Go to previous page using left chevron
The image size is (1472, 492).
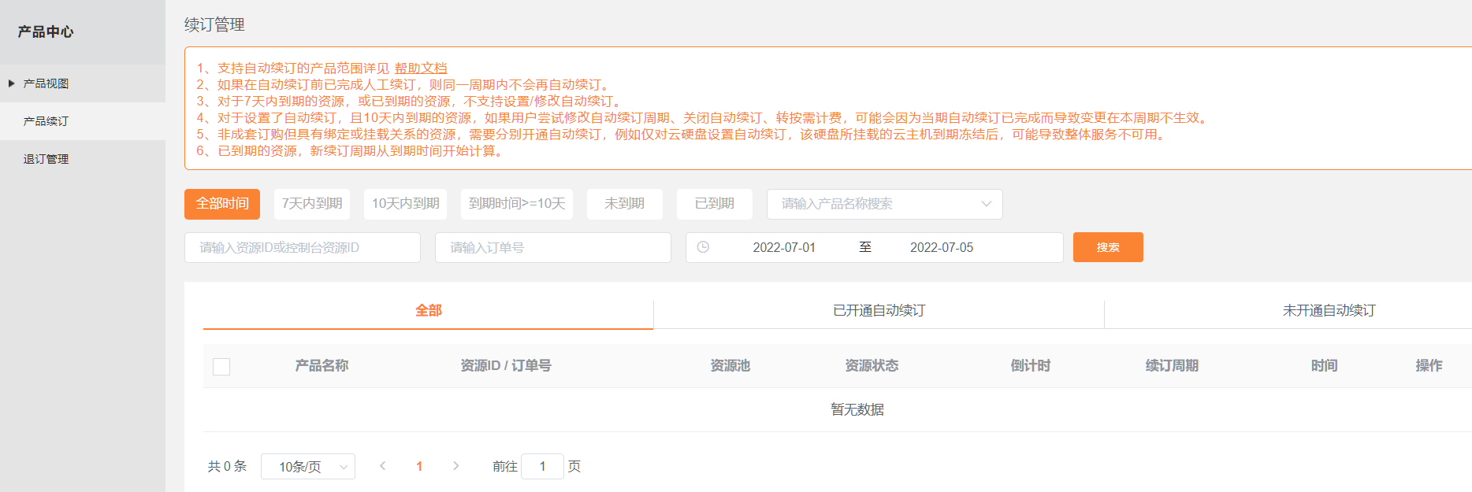coord(383,466)
